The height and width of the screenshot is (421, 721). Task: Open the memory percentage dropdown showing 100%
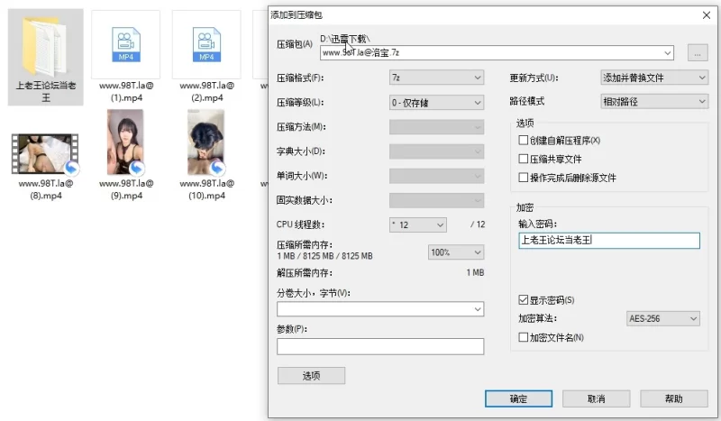pyautogui.click(x=456, y=252)
